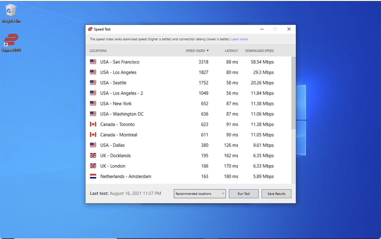The height and width of the screenshot is (239, 381).
Task: Click the USA flag beside Washington DC
Action: (x=93, y=114)
